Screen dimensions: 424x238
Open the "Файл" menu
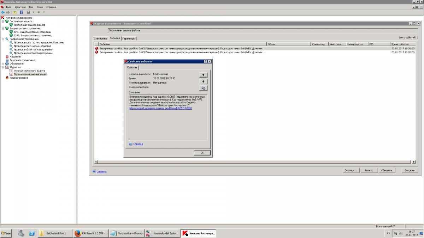(x=8, y=7)
